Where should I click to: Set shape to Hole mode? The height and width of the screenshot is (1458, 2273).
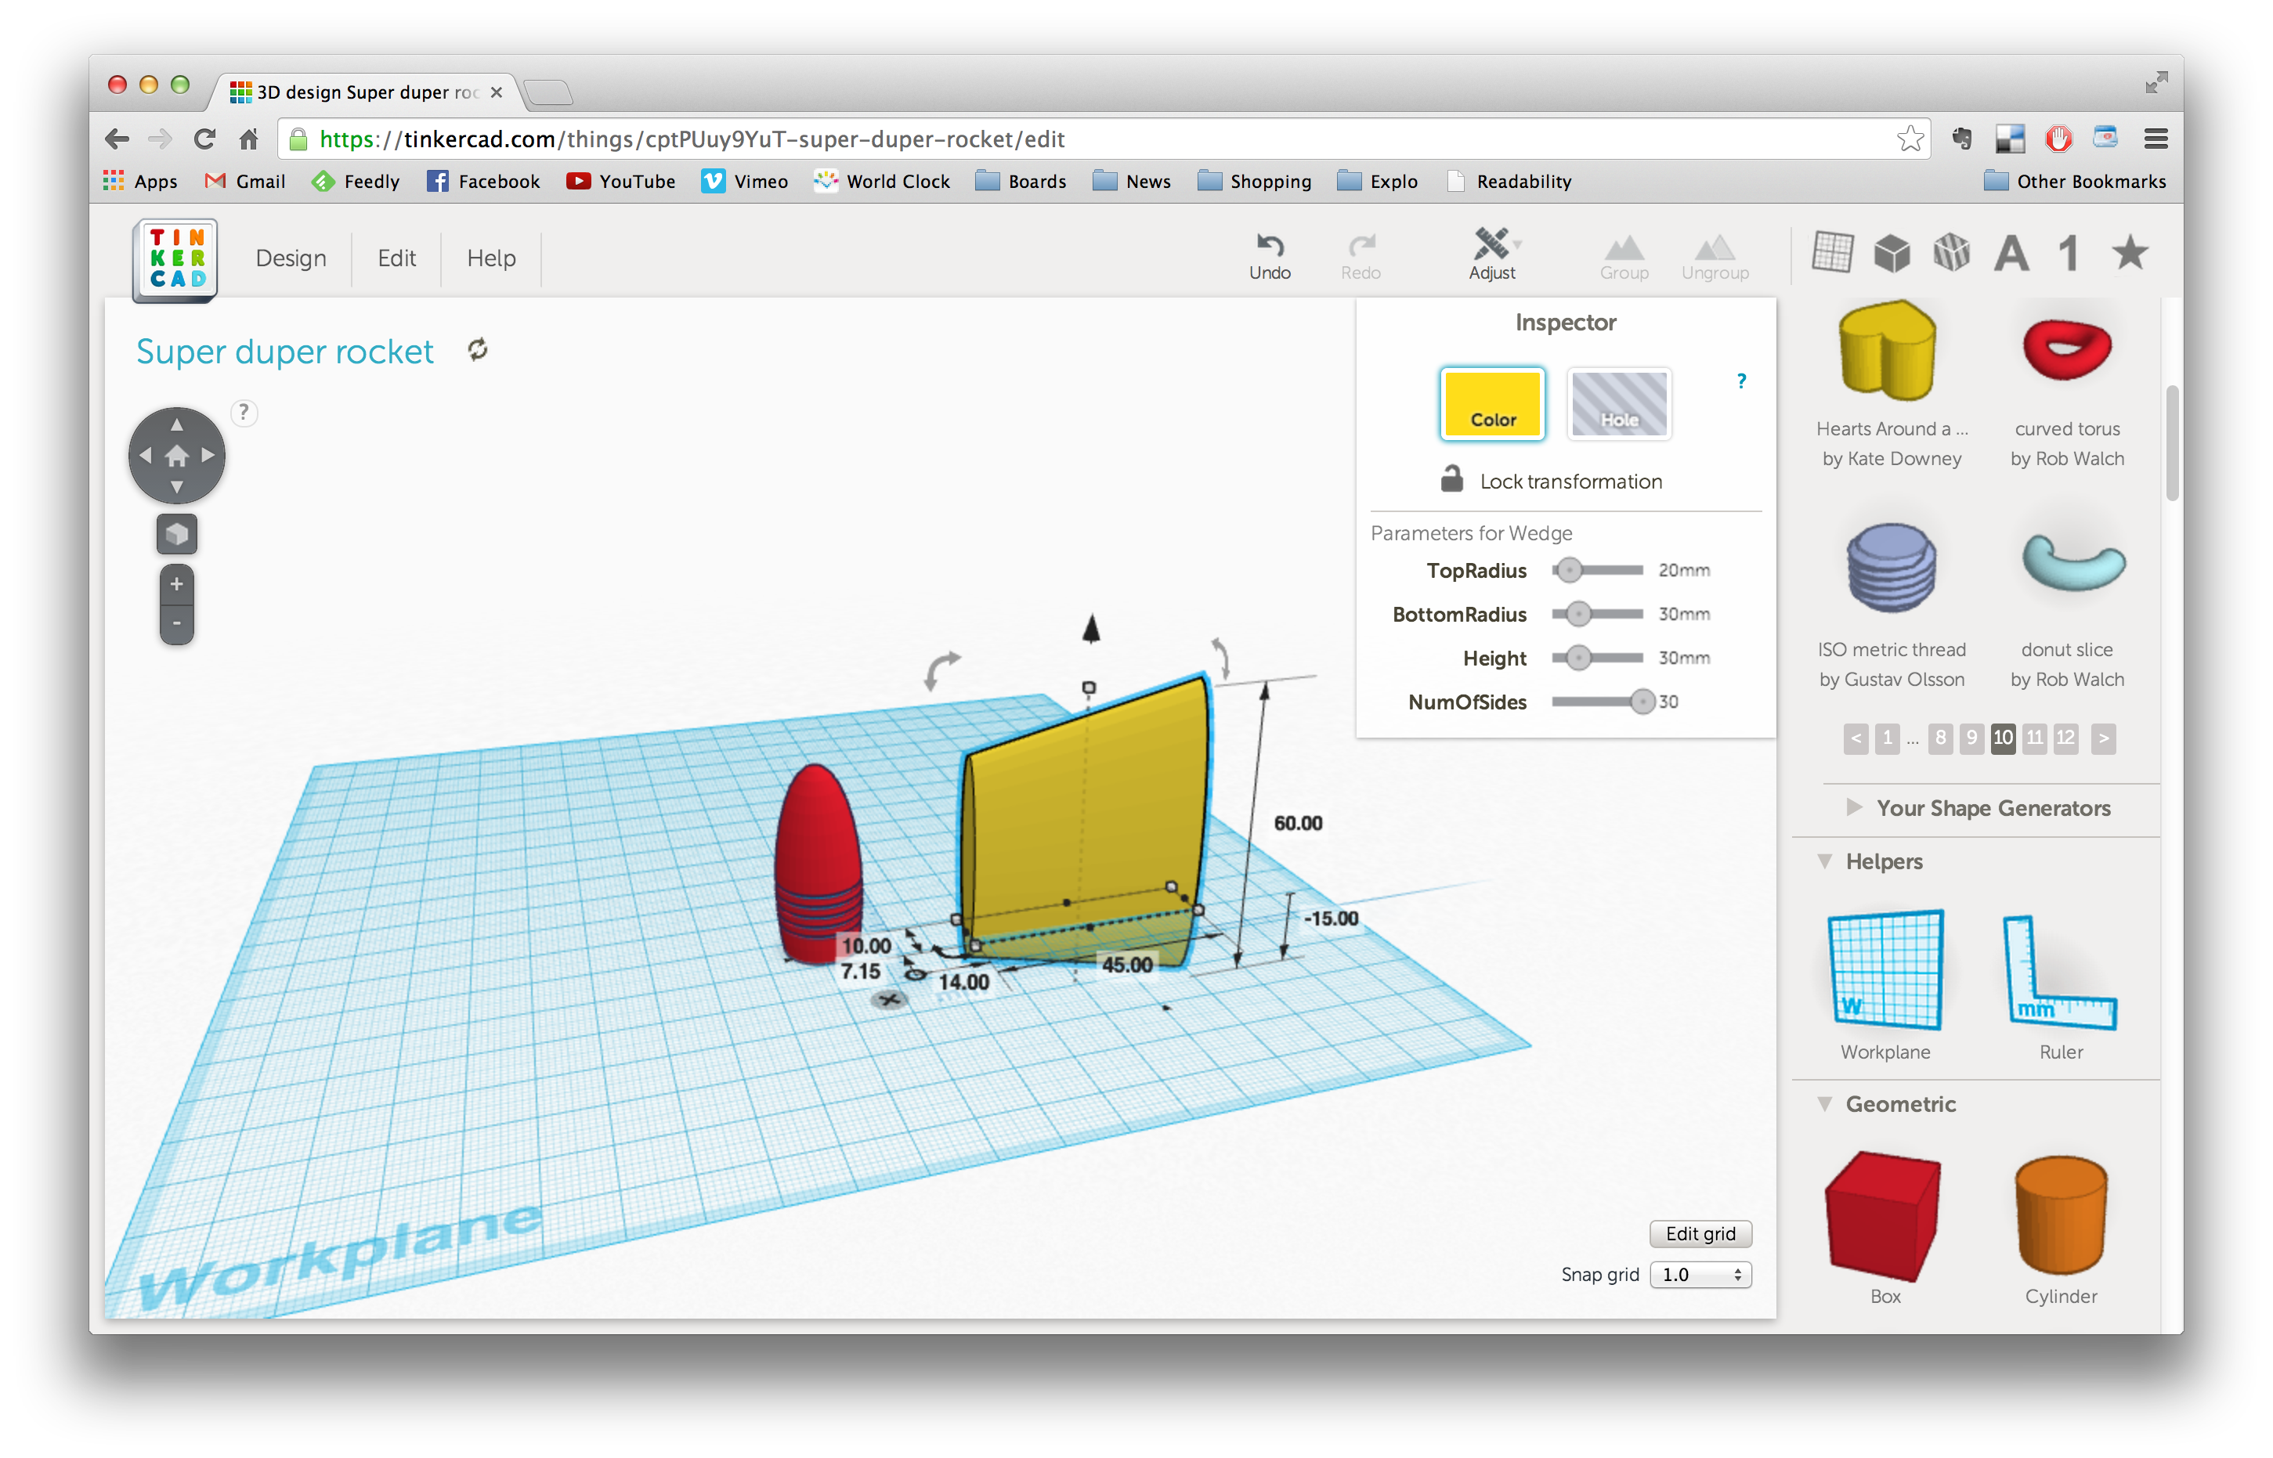1618,404
